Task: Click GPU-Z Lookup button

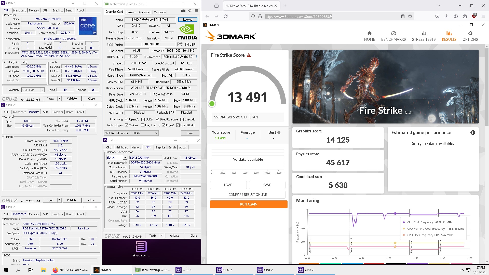Action: [x=188, y=20]
